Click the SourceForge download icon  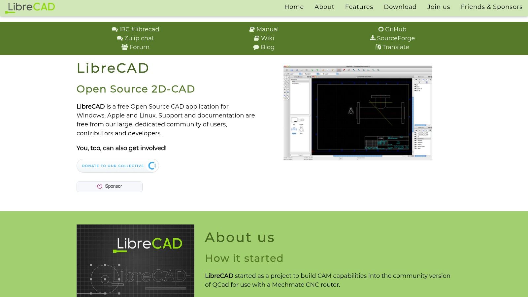(373, 38)
